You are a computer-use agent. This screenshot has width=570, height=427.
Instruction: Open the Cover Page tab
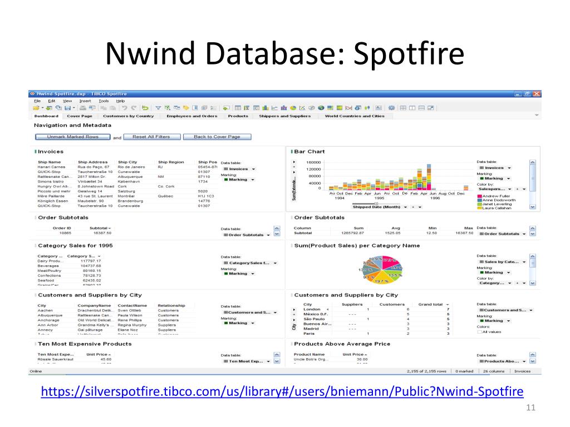coord(80,116)
